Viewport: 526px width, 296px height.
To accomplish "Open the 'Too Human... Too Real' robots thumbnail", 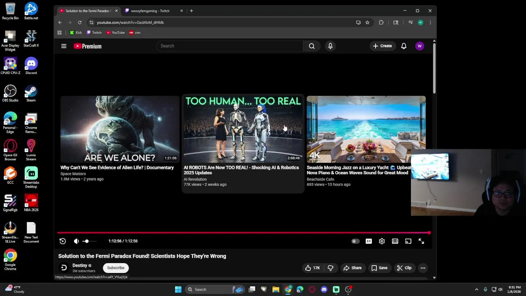I will pos(243,129).
